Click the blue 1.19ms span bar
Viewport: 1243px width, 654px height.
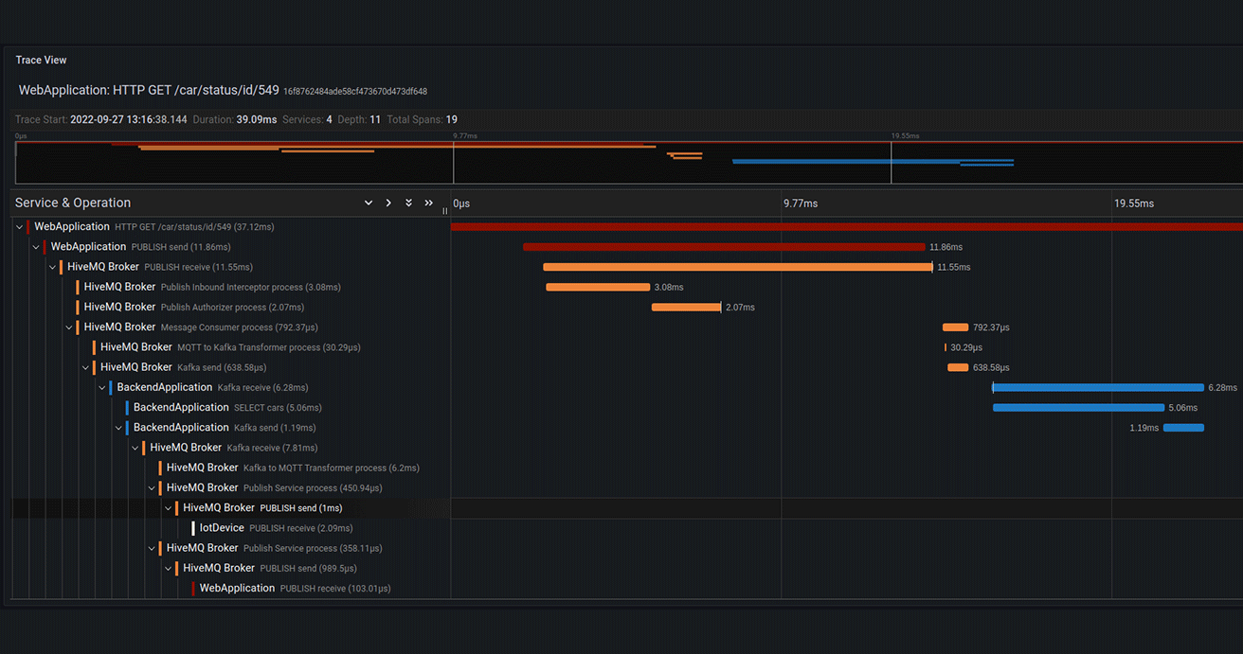(x=1183, y=428)
